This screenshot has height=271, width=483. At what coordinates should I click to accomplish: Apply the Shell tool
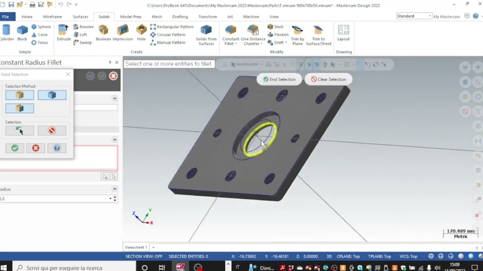coord(275,27)
